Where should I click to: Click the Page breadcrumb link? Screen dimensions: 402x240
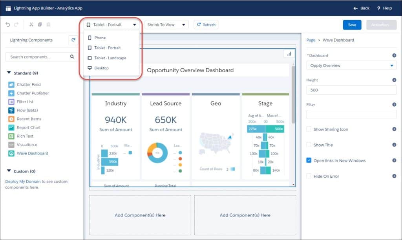click(311, 40)
